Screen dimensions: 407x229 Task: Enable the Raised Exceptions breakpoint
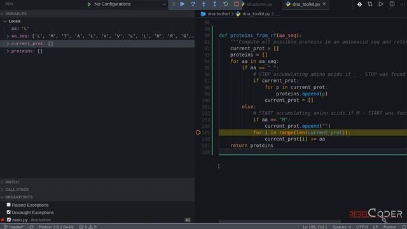pyautogui.click(x=8, y=205)
